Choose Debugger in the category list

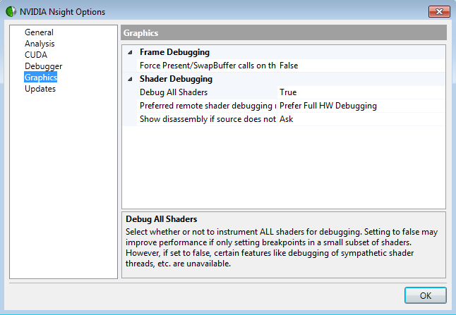(x=43, y=66)
